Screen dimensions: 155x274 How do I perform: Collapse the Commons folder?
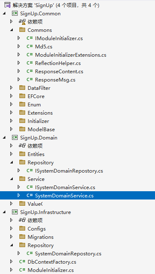[x=12, y=30]
